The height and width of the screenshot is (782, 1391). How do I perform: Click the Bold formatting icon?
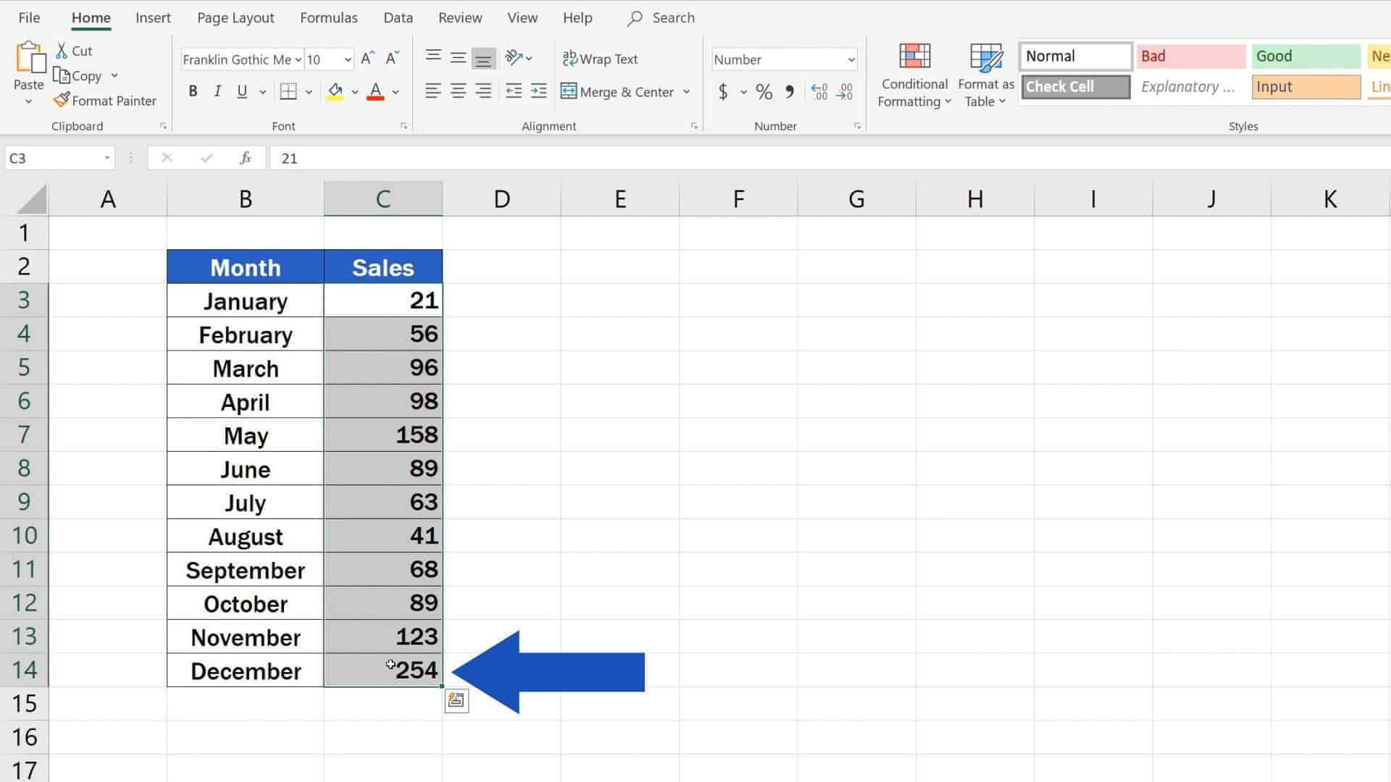pyautogui.click(x=192, y=91)
